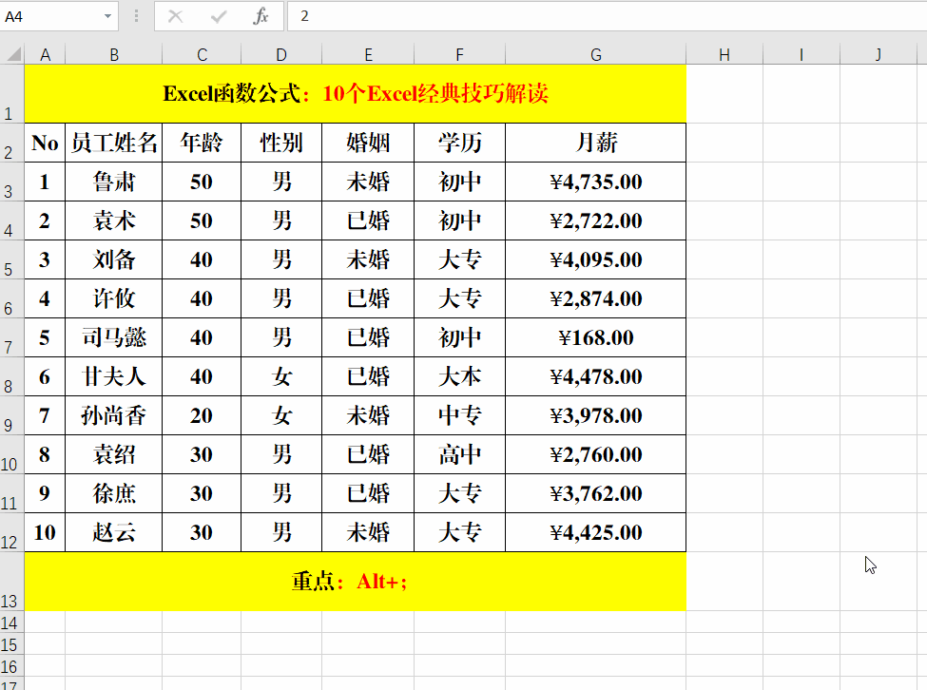Viewport: 927px width, 690px height.
Task: Select the cell containing 赵云
Action: tap(113, 532)
